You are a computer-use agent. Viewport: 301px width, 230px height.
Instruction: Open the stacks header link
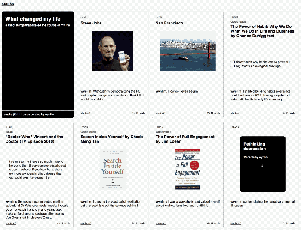click(8, 3)
